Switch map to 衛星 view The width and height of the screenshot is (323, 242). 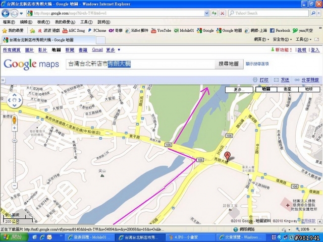(x=288, y=89)
